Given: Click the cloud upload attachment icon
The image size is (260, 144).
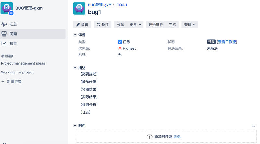Looking at the screenshot, I should pyautogui.click(x=149, y=137).
